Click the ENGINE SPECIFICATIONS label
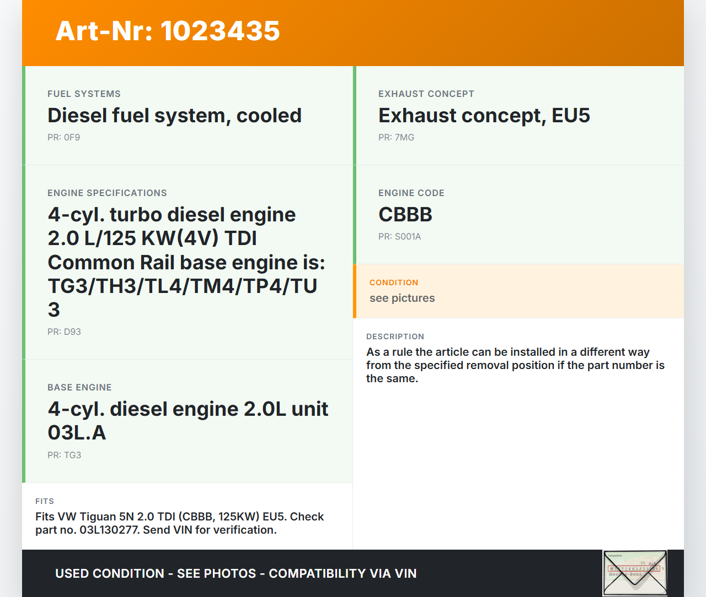This screenshot has width=706, height=597. tap(107, 193)
